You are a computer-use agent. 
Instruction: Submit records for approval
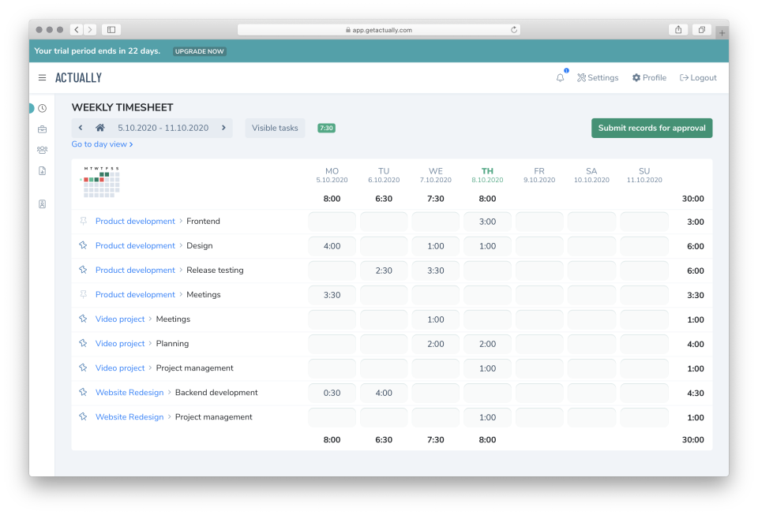[651, 128]
